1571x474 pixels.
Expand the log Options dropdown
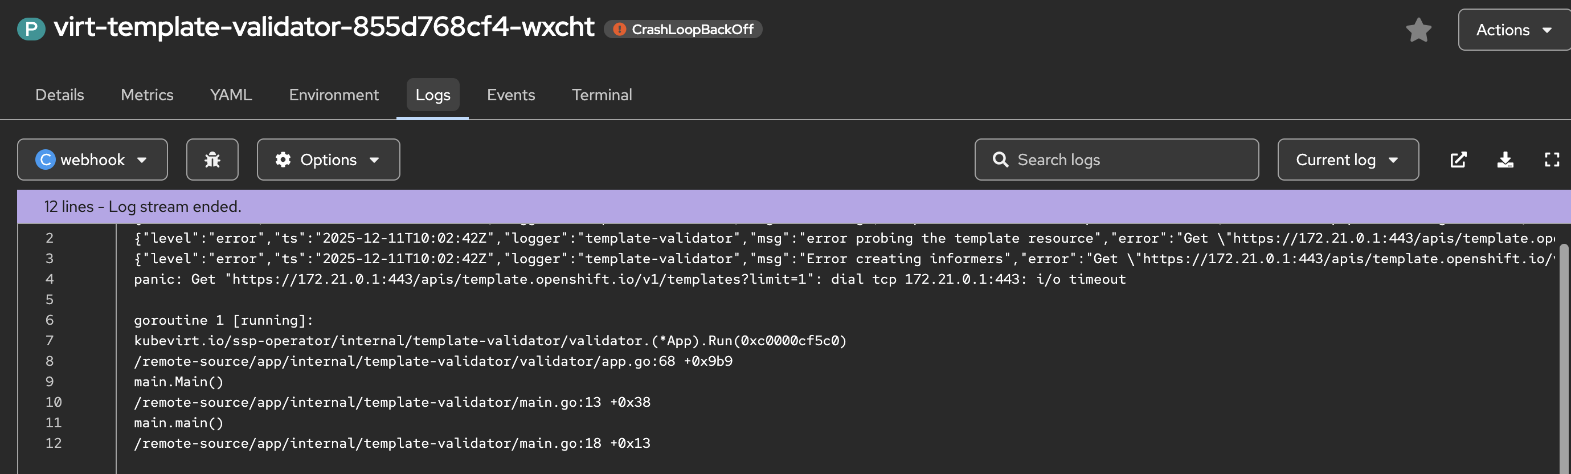tap(328, 160)
